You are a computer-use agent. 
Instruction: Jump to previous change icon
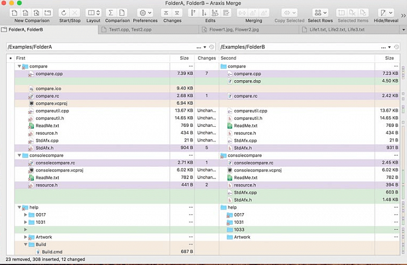point(166,13)
